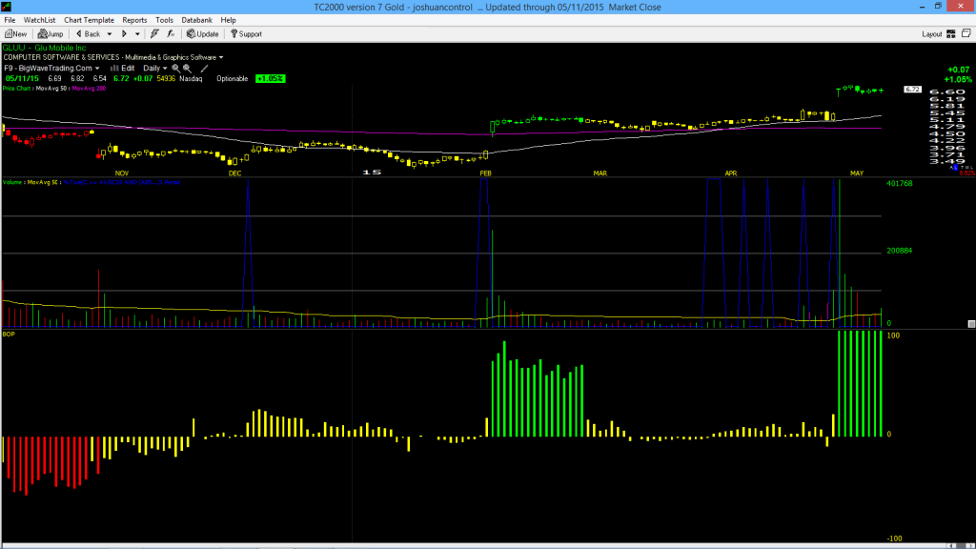The image size is (976, 549).
Task: Open the F9 - BigWaveTrading.Com template dropdown
Action: point(51,68)
